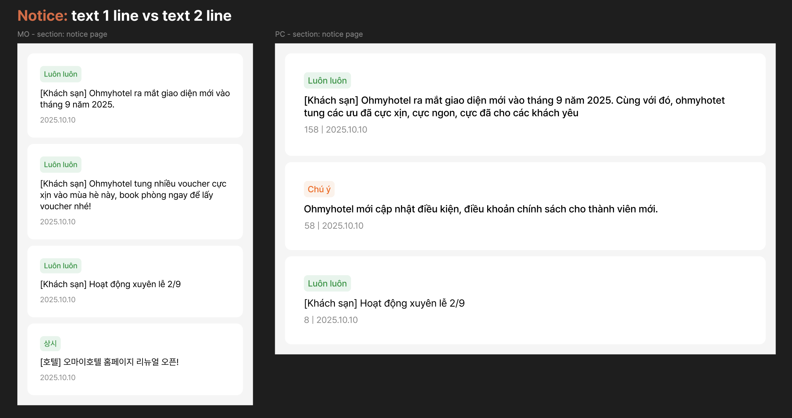Open PC notice 'Hoạt động xuyên lễ 2/9'
The image size is (792, 418).
pos(384,303)
